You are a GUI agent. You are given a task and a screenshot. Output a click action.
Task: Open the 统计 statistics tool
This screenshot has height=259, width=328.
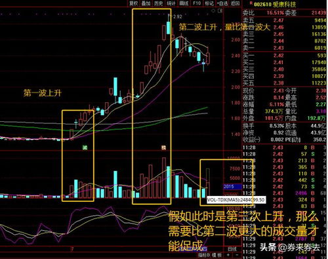(x=171, y=3)
